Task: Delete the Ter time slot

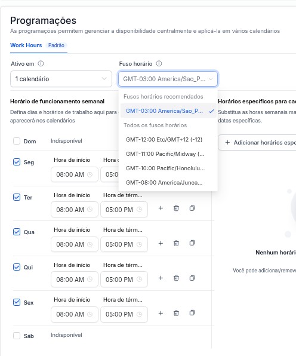Action: [x=176, y=208]
